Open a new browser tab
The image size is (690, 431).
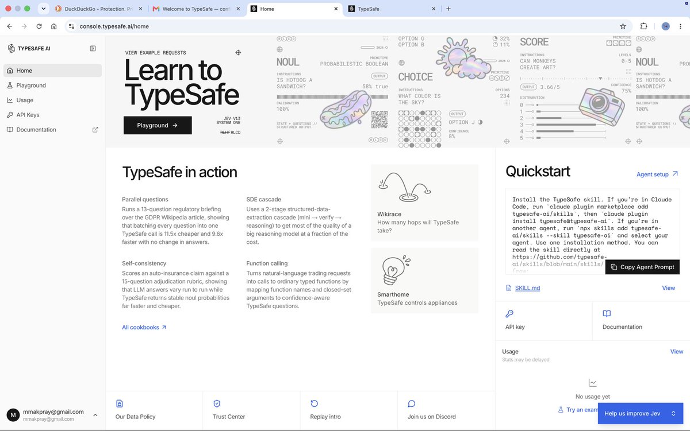tap(448, 9)
